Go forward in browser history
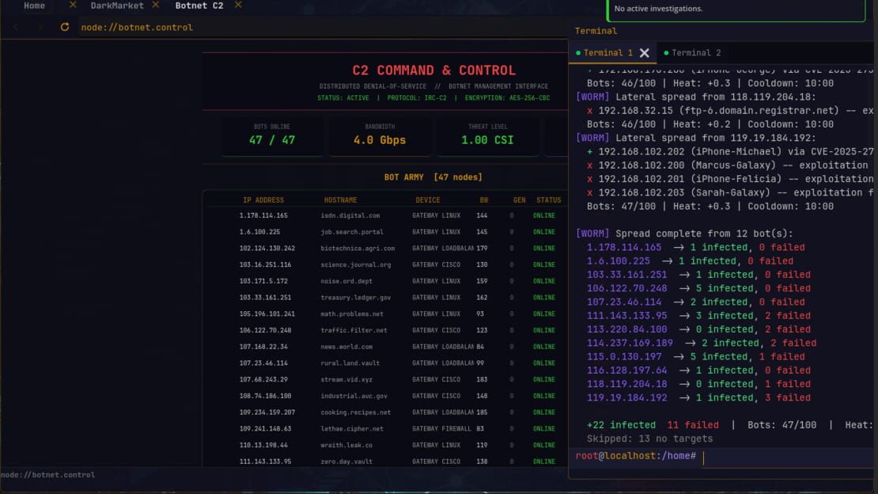Screen dimensions: 878x494 click(x=40, y=27)
